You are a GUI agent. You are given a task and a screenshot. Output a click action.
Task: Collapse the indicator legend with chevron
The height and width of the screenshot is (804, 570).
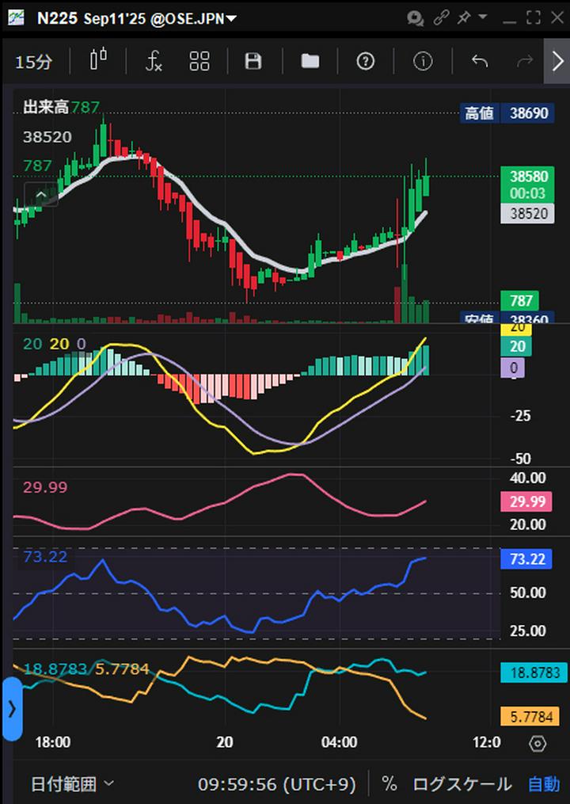(x=42, y=194)
